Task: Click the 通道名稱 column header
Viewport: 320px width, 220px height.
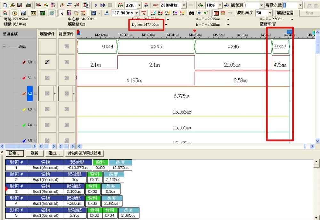Action: tap(19, 34)
